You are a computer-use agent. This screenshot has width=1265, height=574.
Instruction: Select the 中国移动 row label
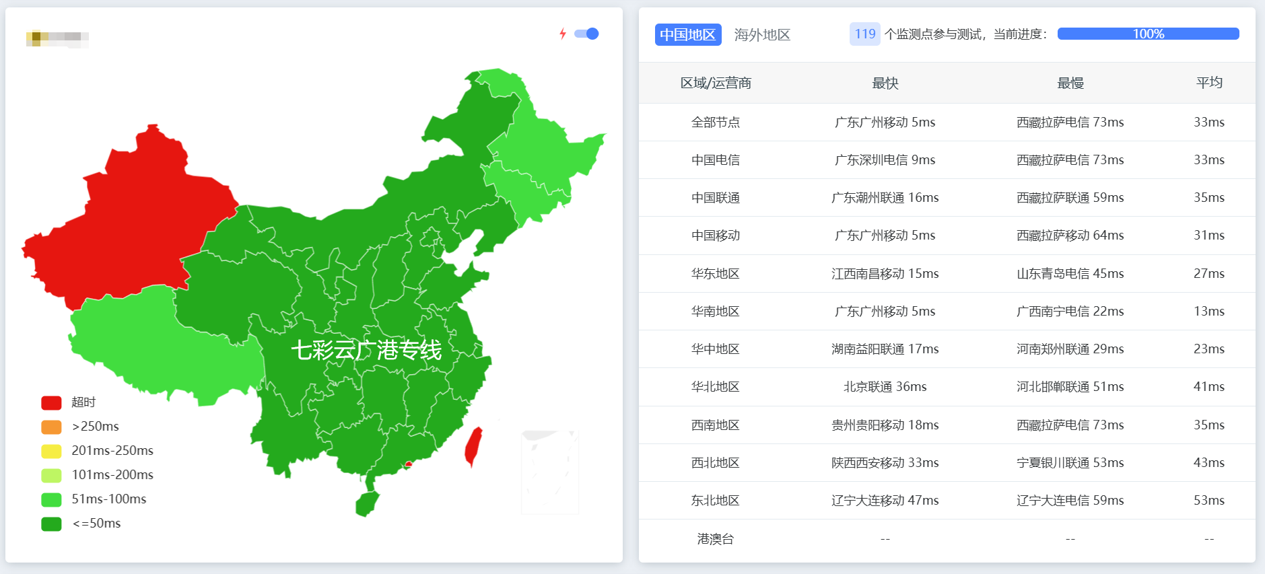pyautogui.click(x=716, y=235)
